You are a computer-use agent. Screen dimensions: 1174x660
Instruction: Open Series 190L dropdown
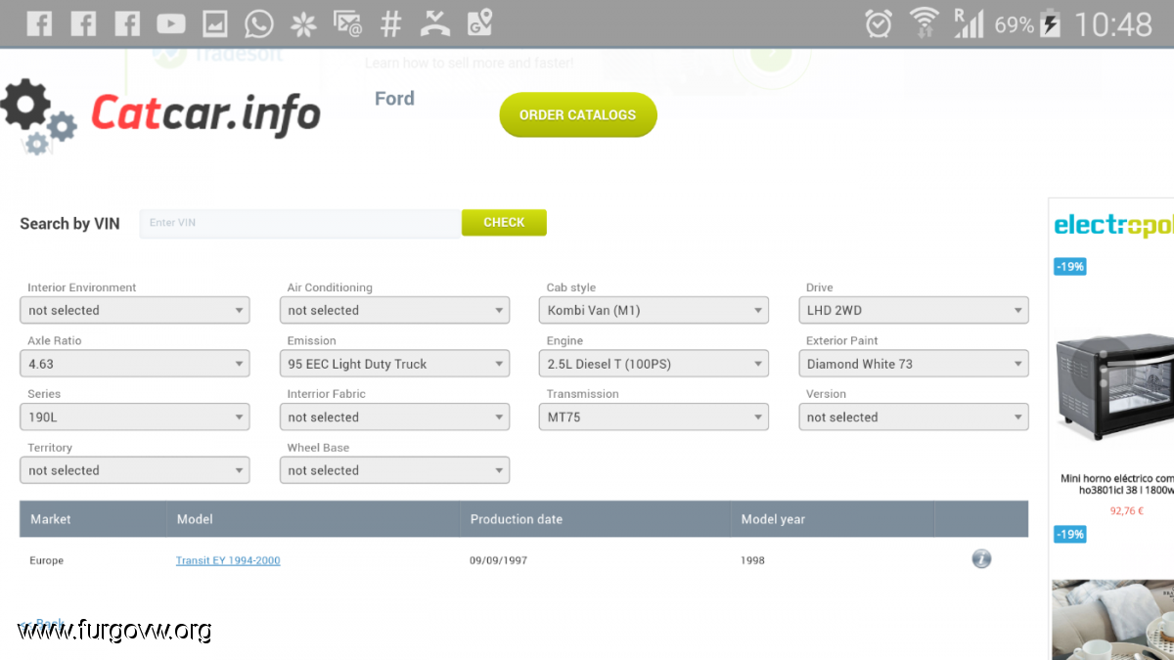tap(135, 417)
